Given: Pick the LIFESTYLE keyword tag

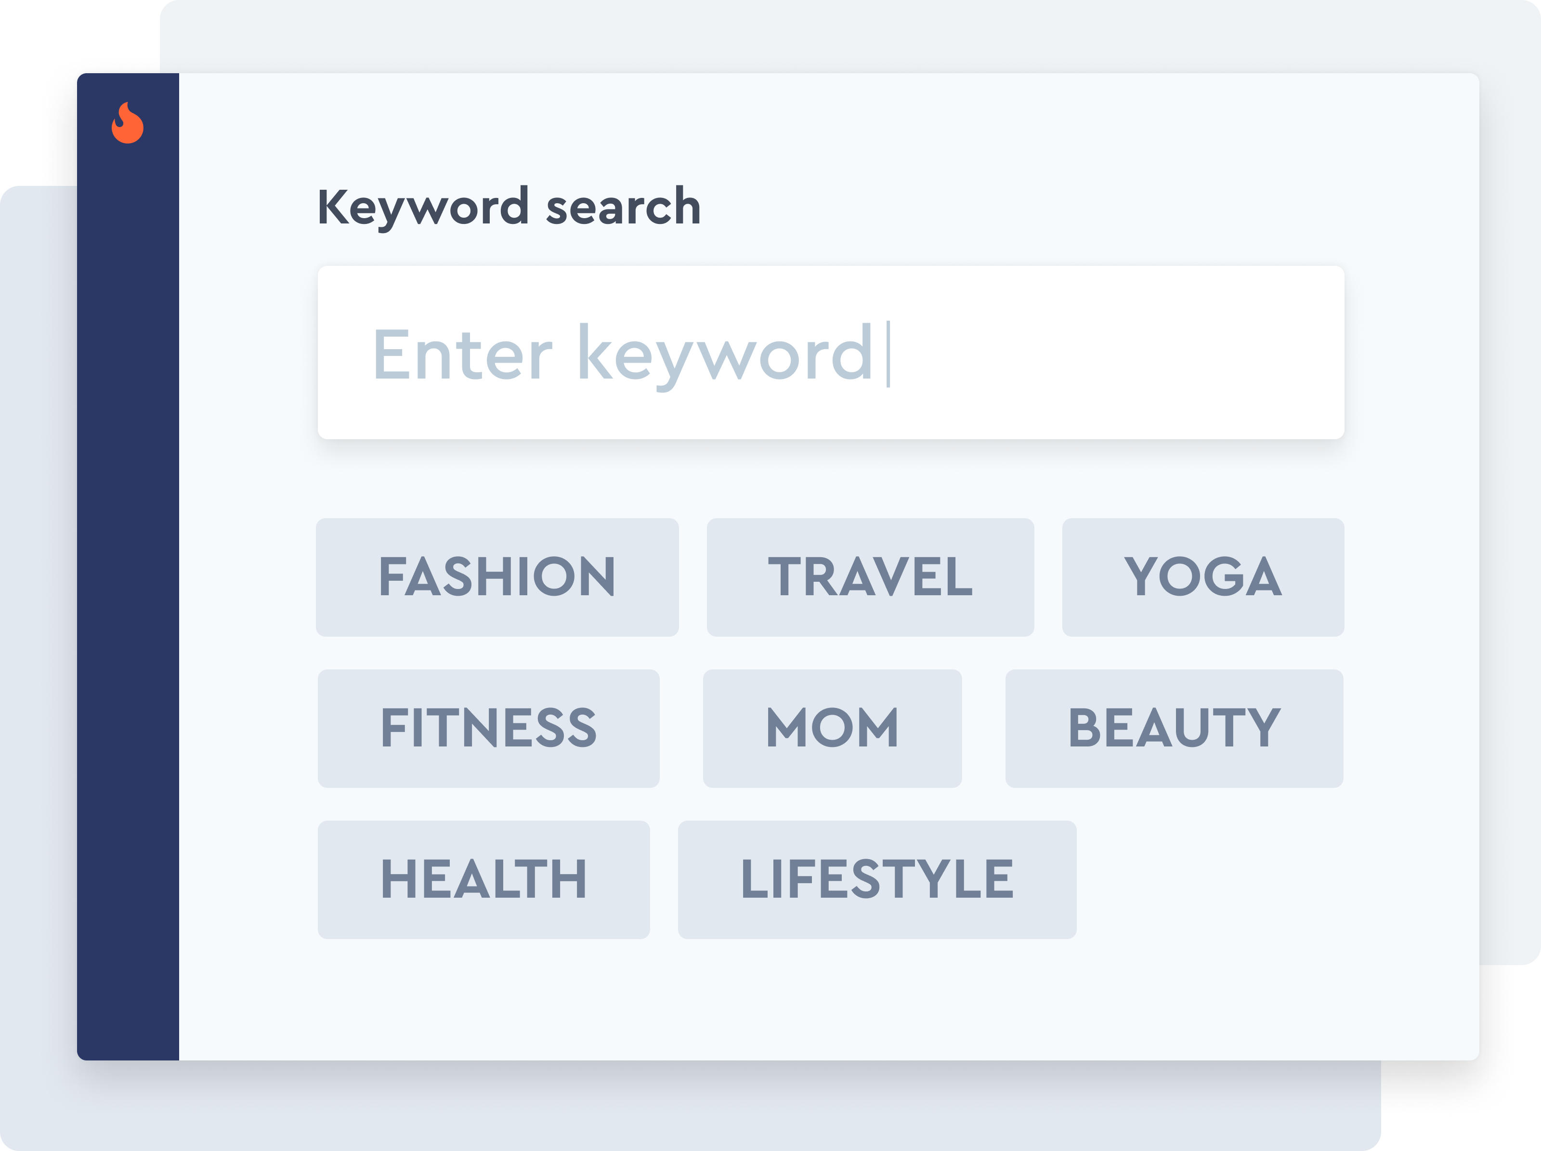Looking at the screenshot, I should [x=876, y=879].
